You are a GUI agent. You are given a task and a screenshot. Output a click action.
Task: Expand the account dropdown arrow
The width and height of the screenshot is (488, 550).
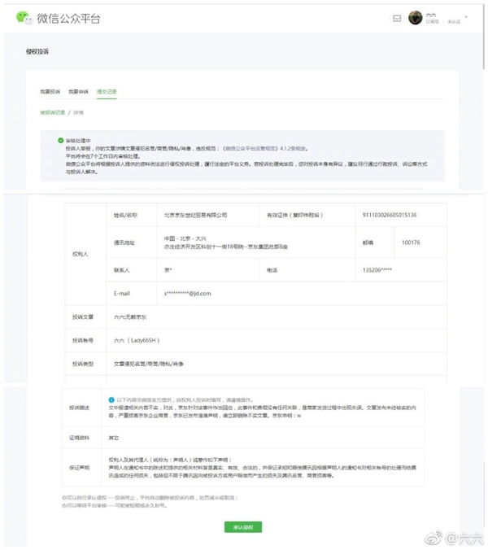[x=466, y=16]
